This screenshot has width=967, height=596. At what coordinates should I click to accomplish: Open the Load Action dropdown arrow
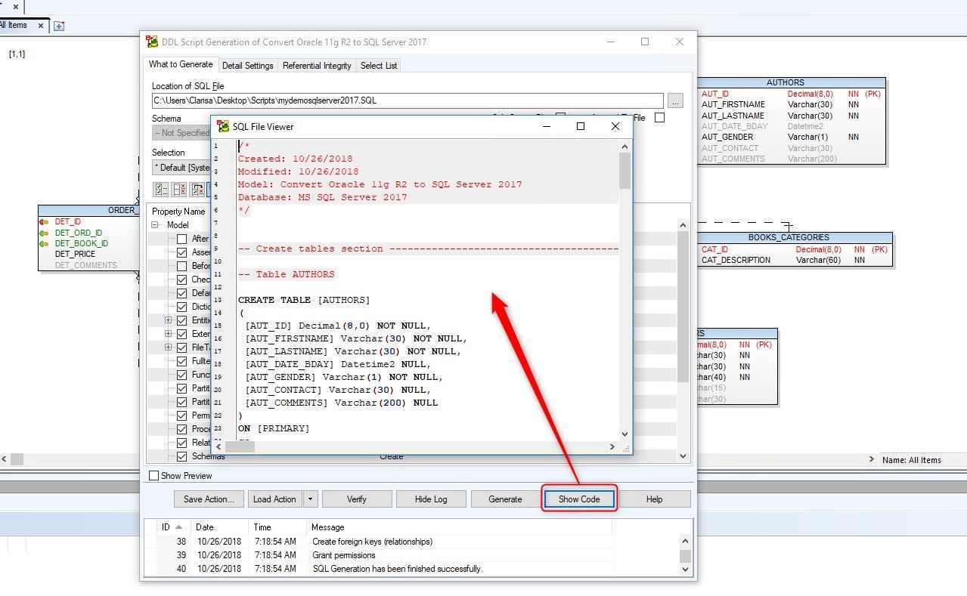click(x=311, y=499)
